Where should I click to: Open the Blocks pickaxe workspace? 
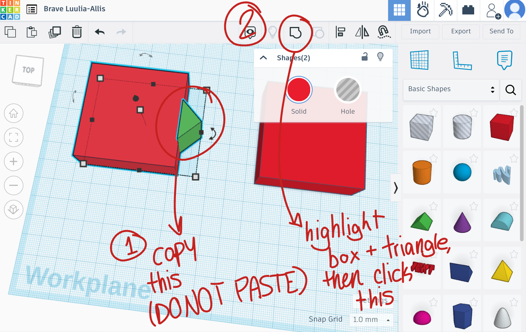tap(446, 10)
